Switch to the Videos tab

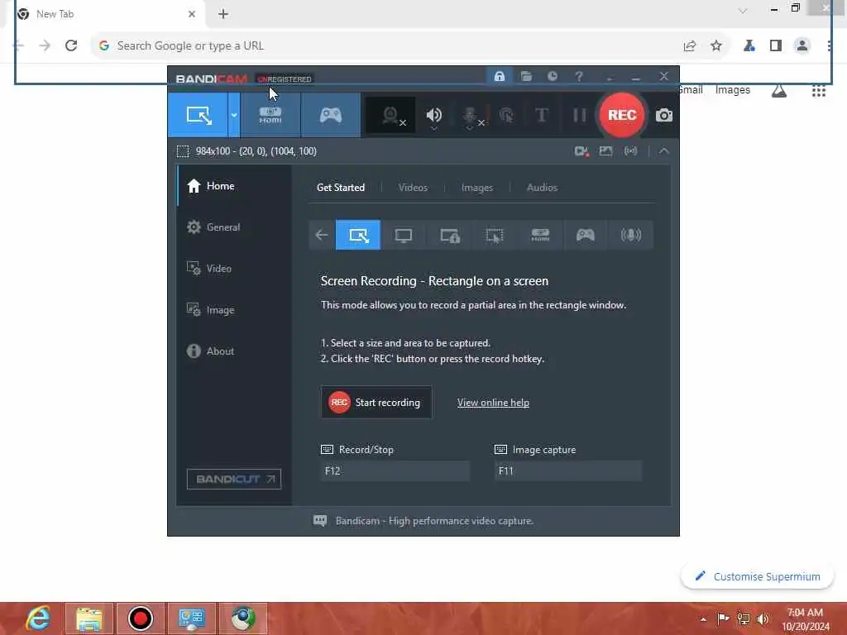pyautogui.click(x=413, y=188)
